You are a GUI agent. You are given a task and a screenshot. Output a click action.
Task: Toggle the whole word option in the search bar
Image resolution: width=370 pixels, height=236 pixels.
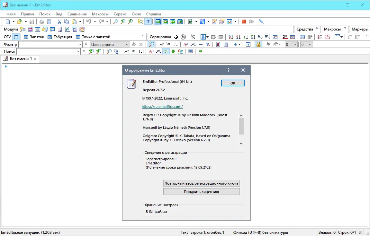pyautogui.click(x=158, y=51)
